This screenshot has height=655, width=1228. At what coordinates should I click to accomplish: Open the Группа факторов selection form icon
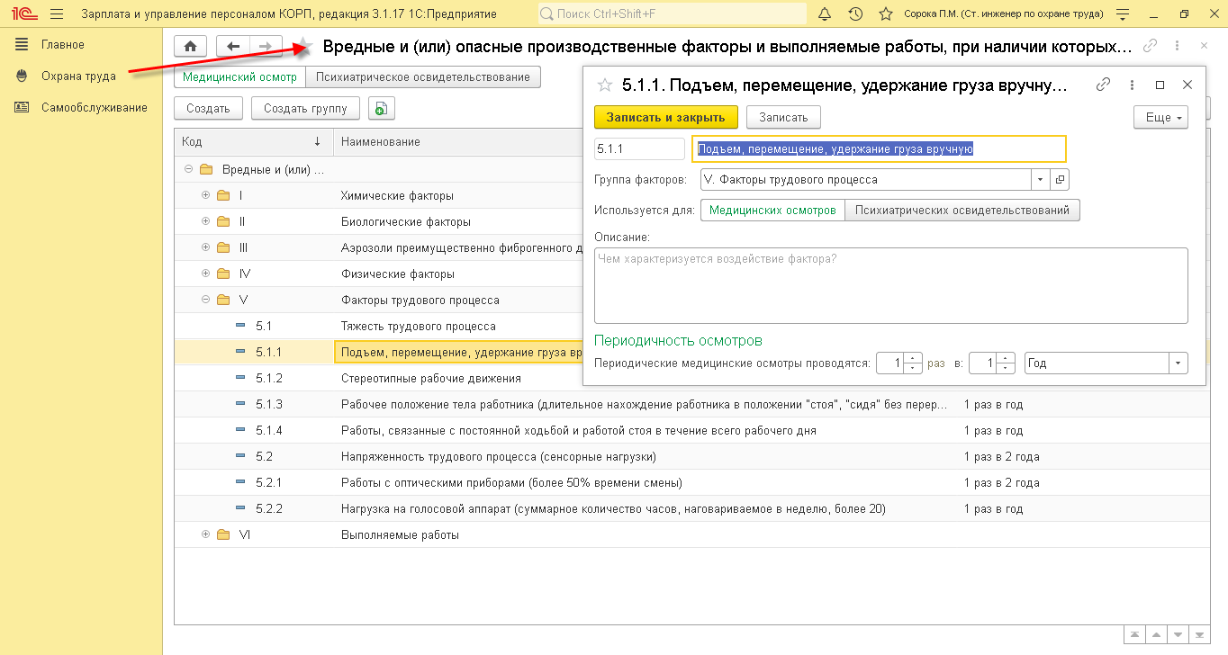(x=1060, y=180)
